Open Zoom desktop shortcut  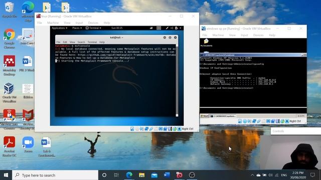[x=28, y=144]
